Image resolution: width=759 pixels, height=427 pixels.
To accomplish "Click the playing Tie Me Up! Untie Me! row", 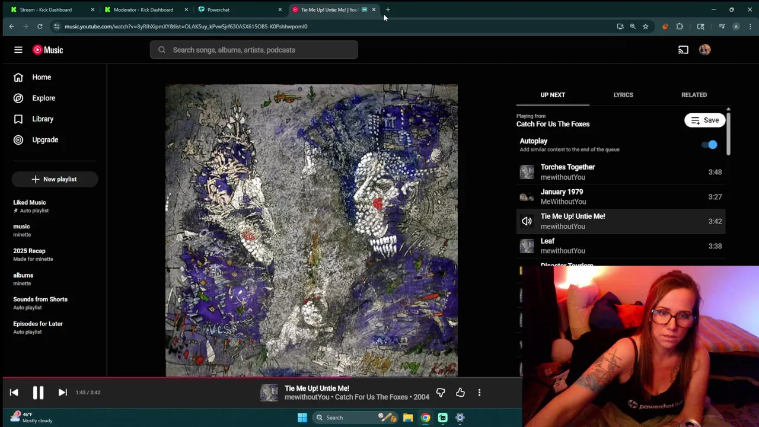I will [x=621, y=221].
